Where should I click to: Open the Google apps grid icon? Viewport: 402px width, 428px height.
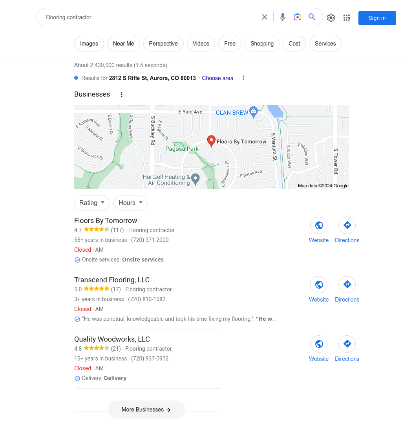347,18
